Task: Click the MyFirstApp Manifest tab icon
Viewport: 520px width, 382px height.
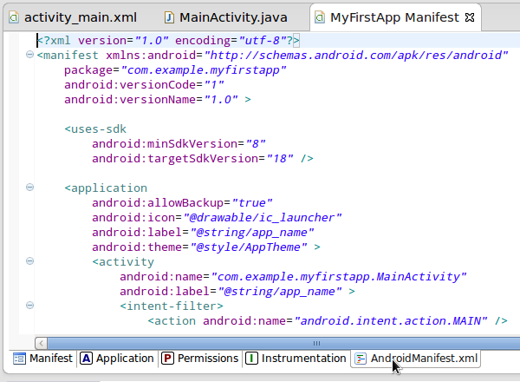Action: (x=320, y=17)
